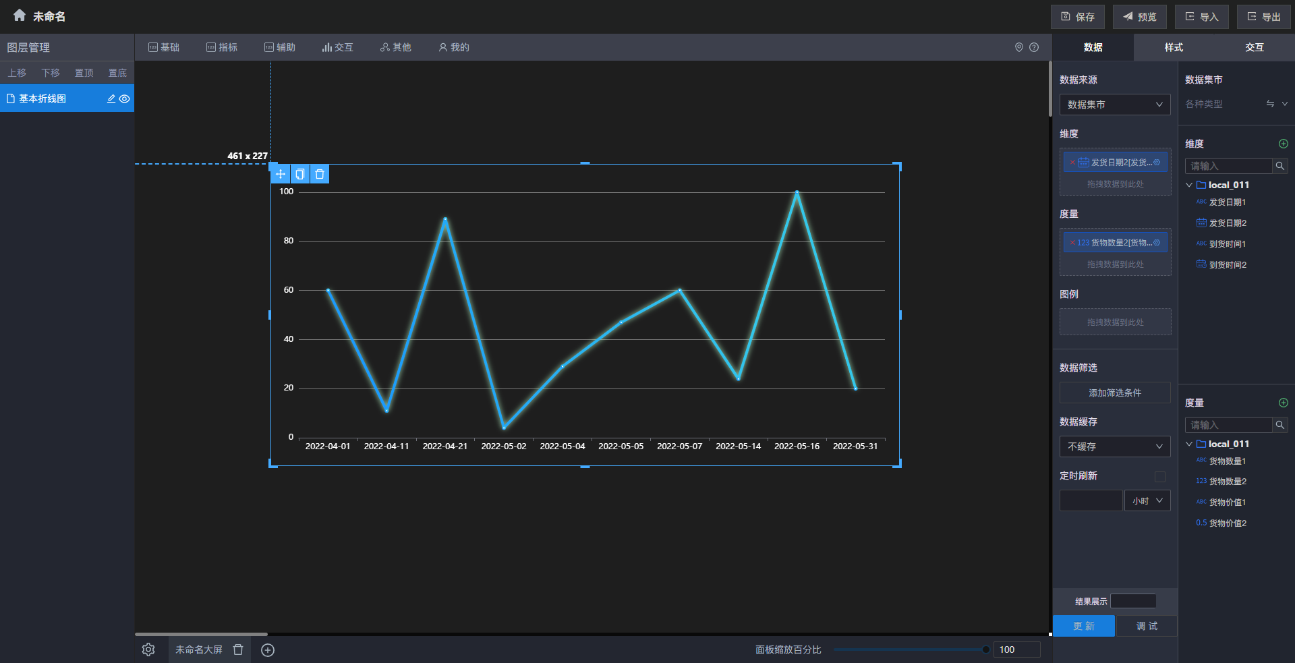Click the home icon beside 未命名
Viewport: 1295px width, 663px height.
19,16
